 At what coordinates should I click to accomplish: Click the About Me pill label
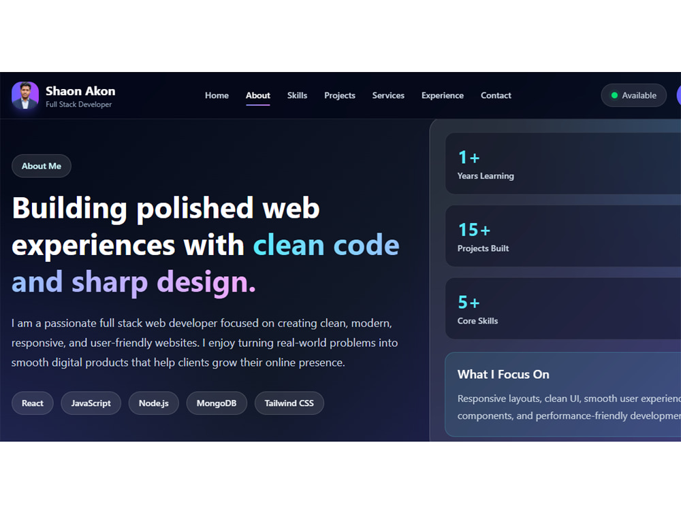(42, 166)
